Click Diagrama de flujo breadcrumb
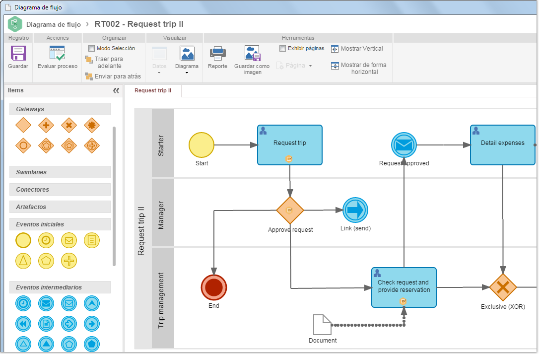This screenshot has height=354, width=539. 54,24
